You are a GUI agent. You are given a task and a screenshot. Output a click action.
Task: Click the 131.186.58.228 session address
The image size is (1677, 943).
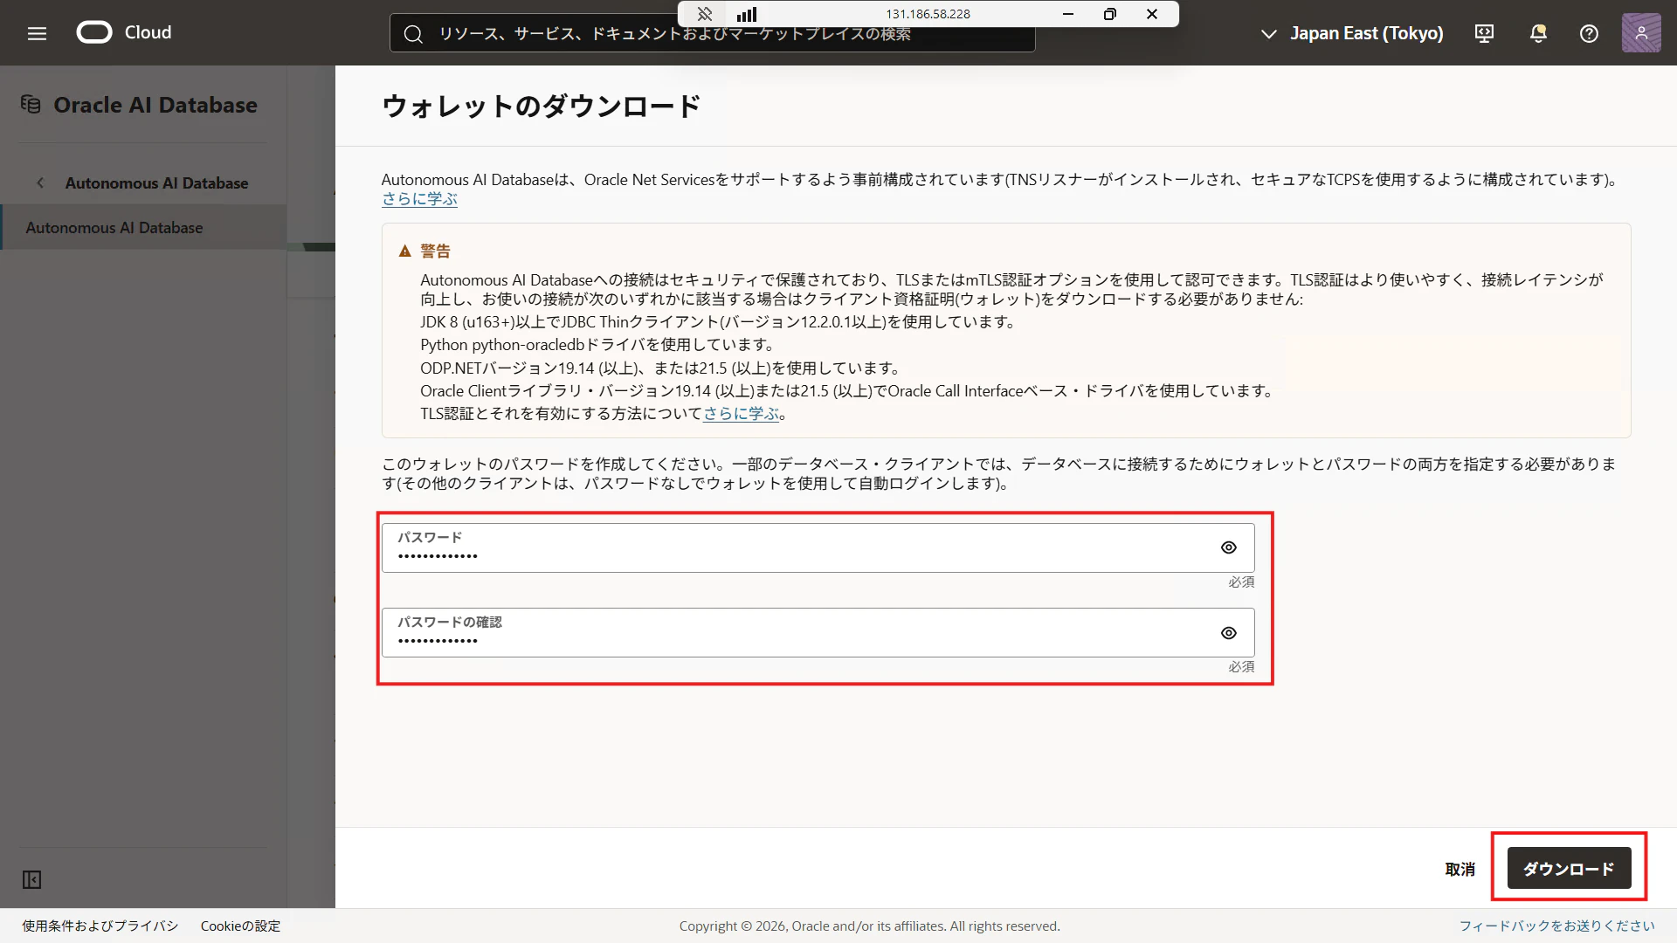click(x=928, y=14)
